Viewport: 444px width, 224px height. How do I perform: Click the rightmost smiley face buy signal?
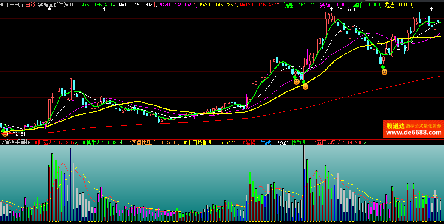click(384, 72)
